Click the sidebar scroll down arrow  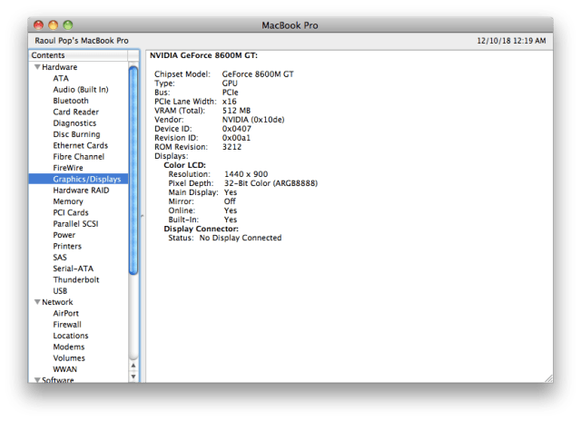pos(133,376)
